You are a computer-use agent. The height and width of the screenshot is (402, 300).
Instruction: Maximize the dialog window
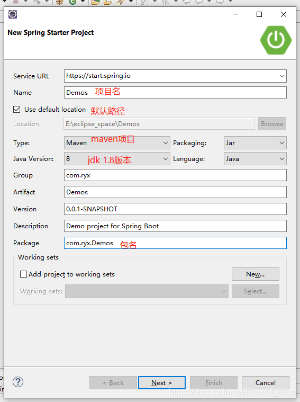pos(259,14)
